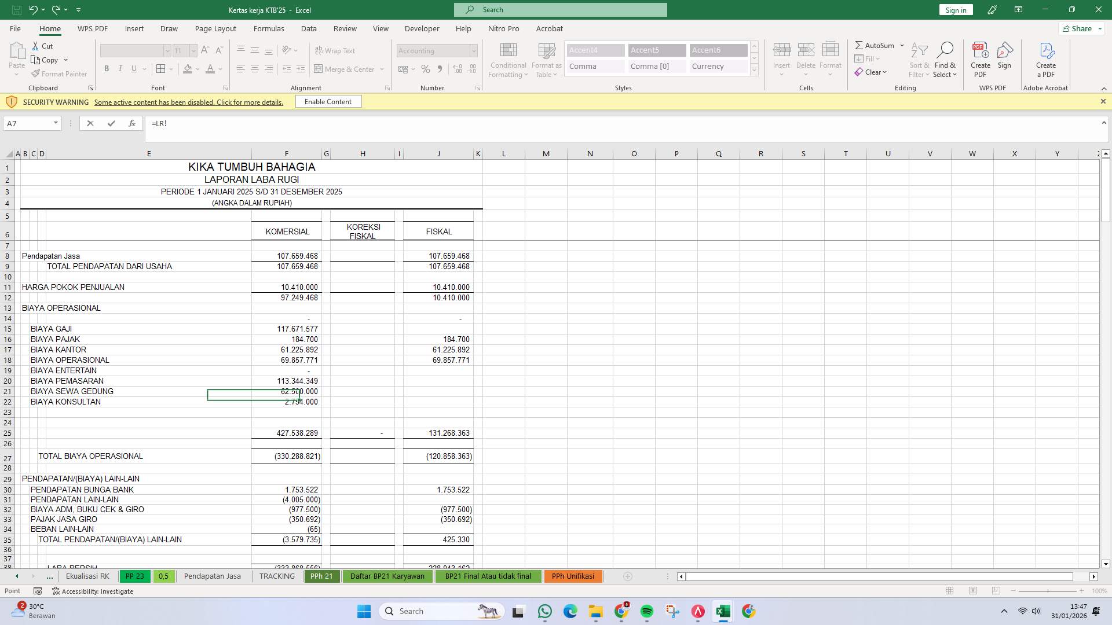The width and height of the screenshot is (1112, 625).
Task: Select the AutoSum icon
Action: coord(874,45)
